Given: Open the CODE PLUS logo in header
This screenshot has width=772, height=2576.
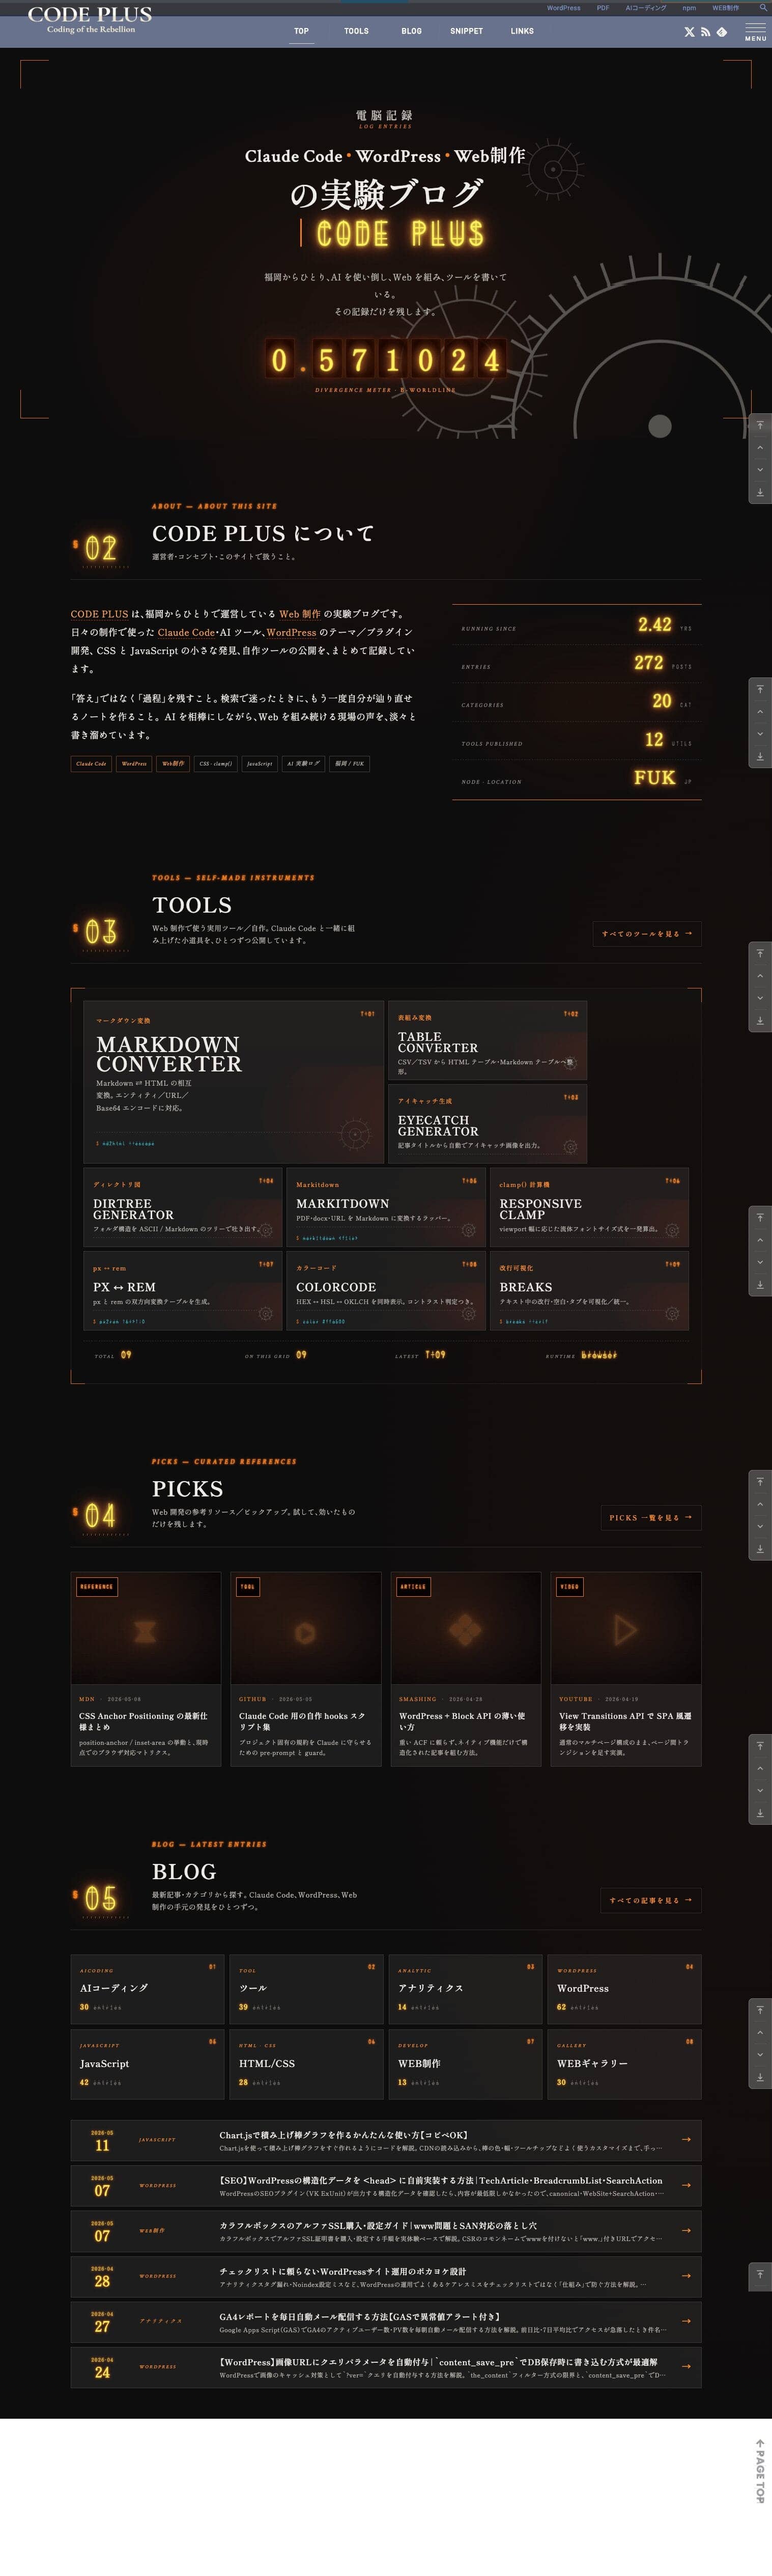Looking at the screenshot, I should [90, 19].
